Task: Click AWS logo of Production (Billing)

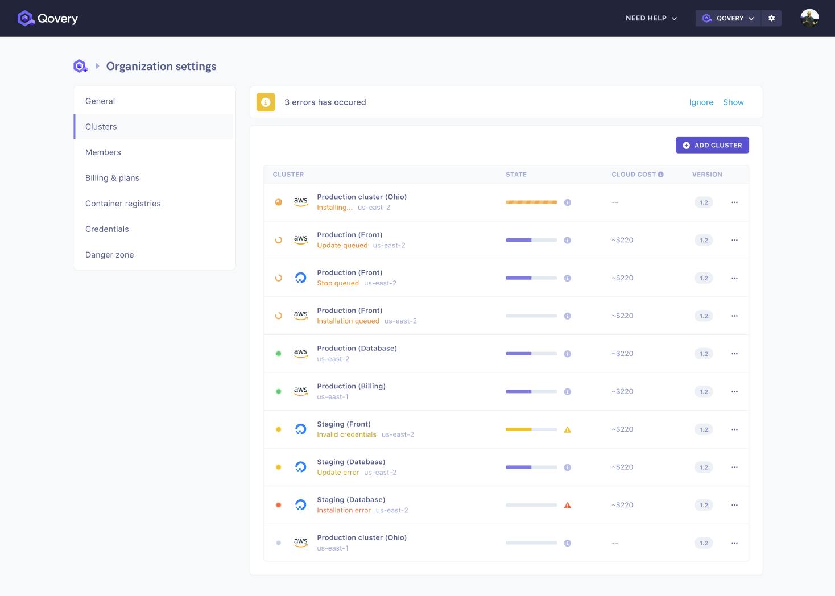Action: click(301, 391)
